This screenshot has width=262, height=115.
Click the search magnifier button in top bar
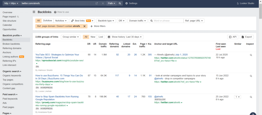(x=120, y=3)
